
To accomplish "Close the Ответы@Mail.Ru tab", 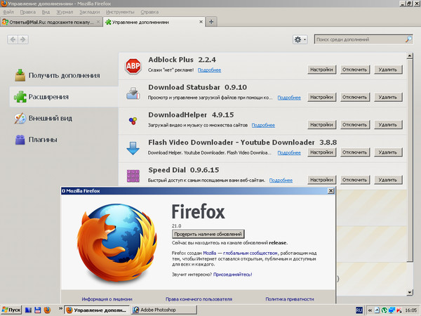I will pyautogui.click(x=98, y=22).
